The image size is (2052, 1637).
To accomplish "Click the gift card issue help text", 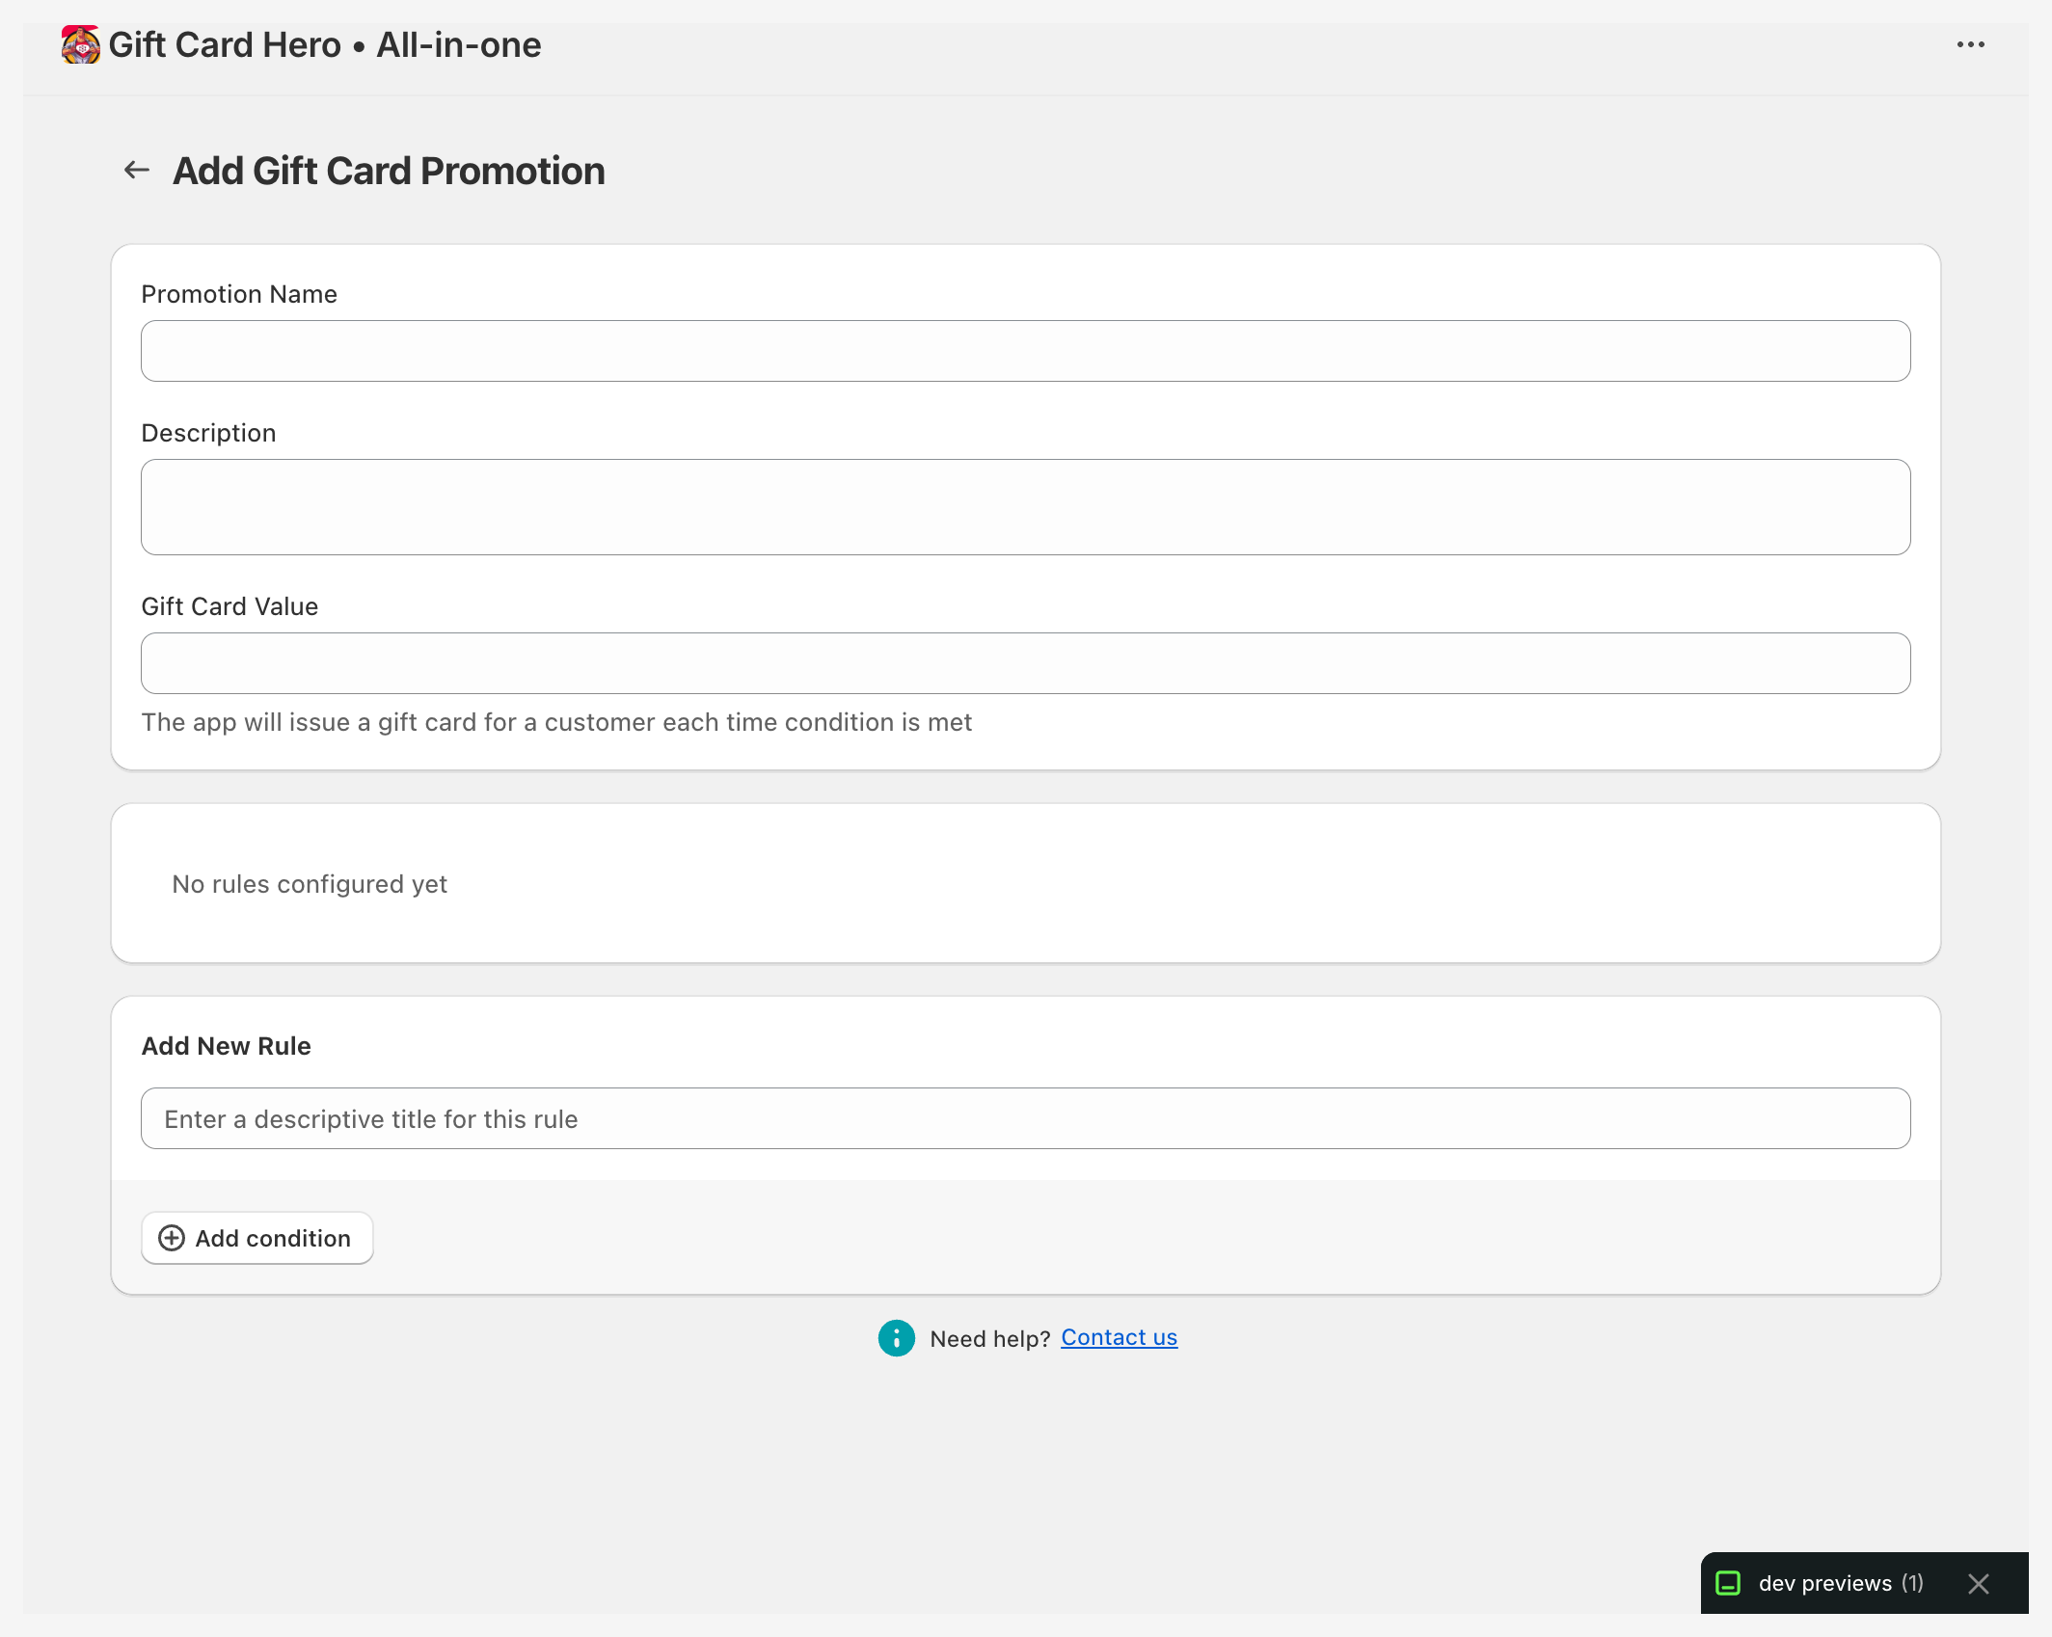I will click(x=556, y=722).
